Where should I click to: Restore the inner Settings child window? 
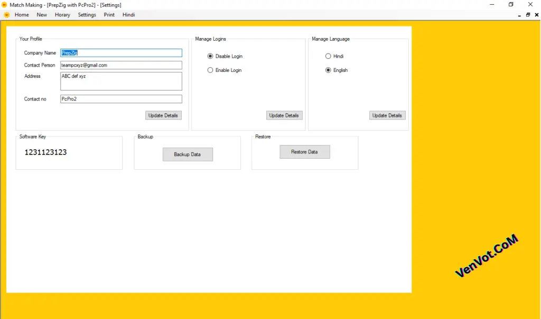528,15
